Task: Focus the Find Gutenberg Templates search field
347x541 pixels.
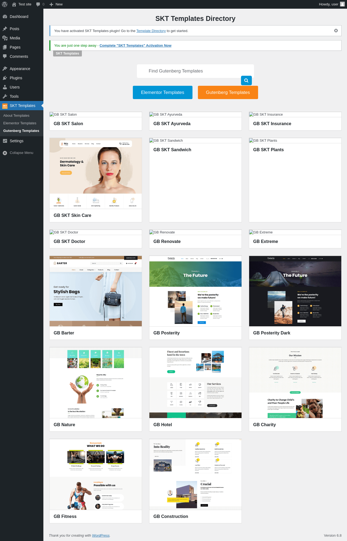Action: tap(195, 71)
